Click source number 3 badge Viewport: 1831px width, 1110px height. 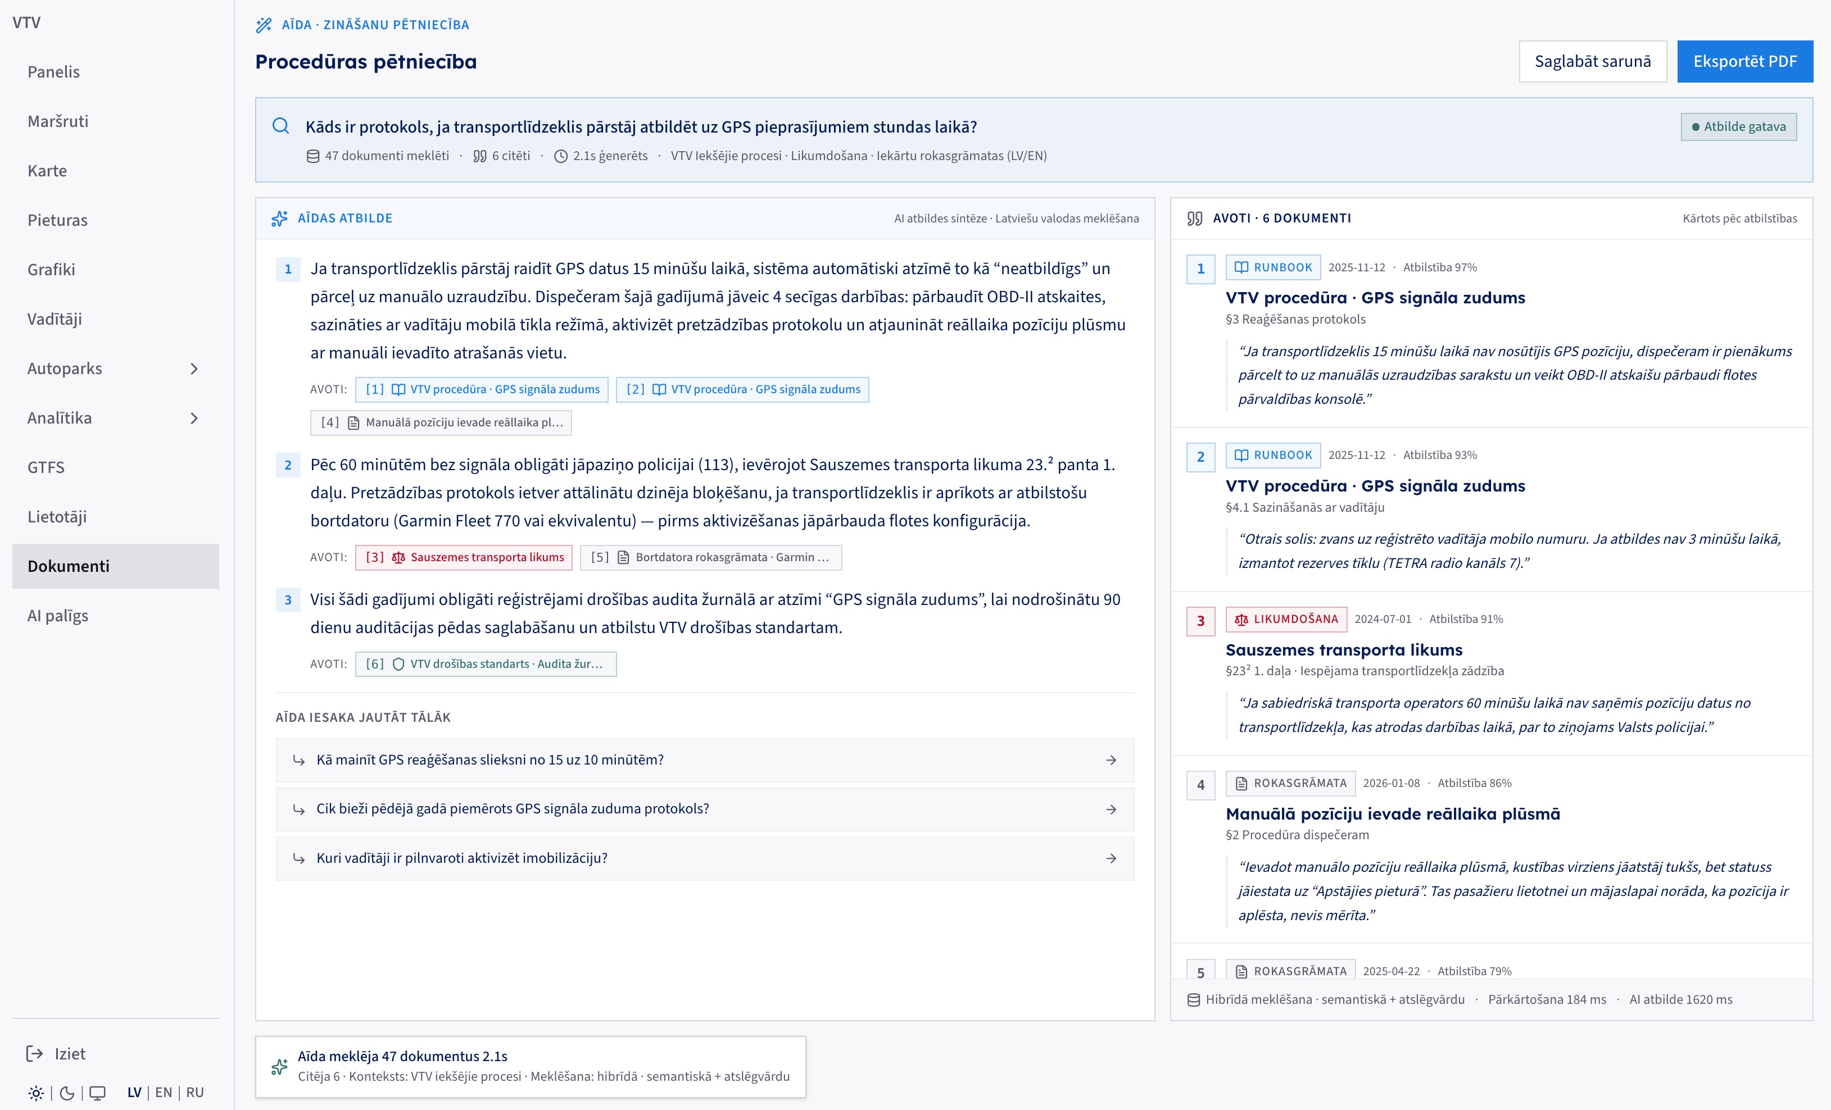tap(1201, 621)
